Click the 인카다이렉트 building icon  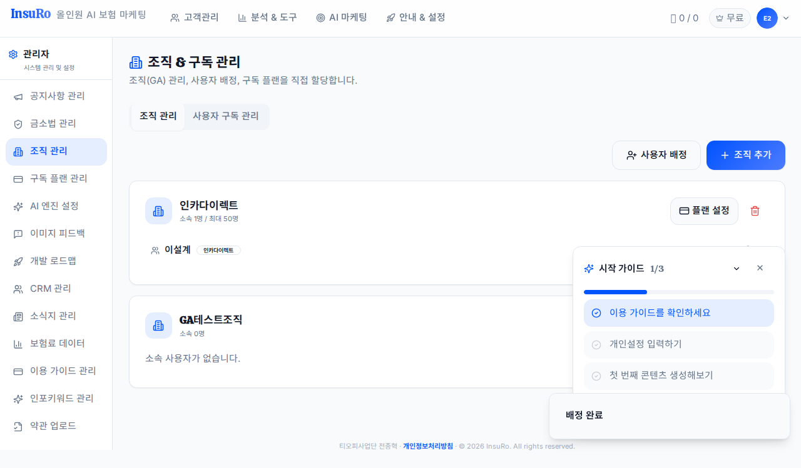[158, 211]
